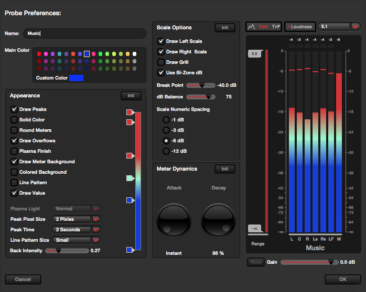The image size is (366, 292).
Task: Click the 98 % decay value
Action: coord(218,253)
